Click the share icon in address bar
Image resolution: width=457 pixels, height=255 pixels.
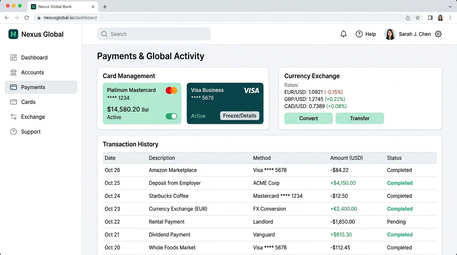(408, 18)
